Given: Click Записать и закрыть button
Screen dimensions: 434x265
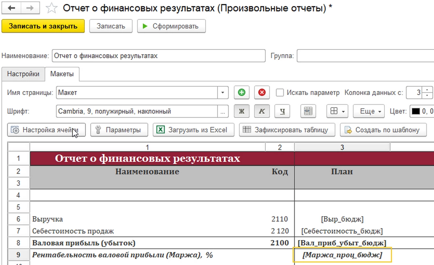Looking at the screenshot, I should point(43,26).
